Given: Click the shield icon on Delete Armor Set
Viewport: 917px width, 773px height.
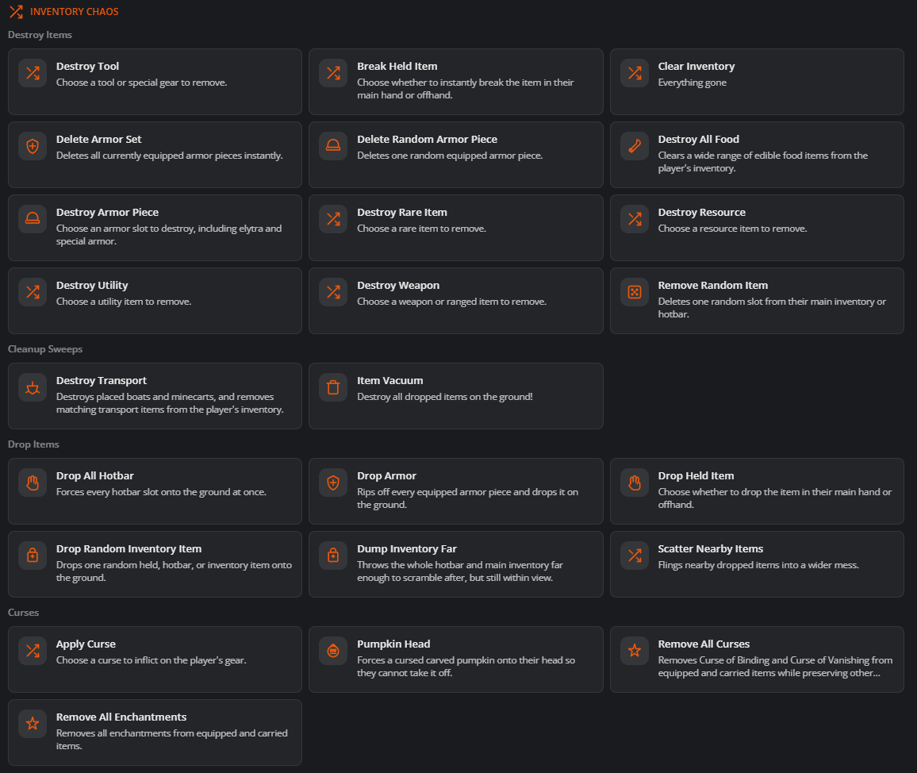Looking at the screenshot, I should click(33, 146).
